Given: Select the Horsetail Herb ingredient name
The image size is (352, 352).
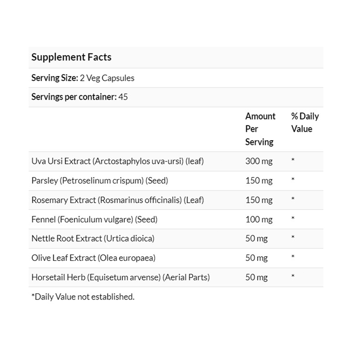Looking at the screenshot, I should coord(120,277).
